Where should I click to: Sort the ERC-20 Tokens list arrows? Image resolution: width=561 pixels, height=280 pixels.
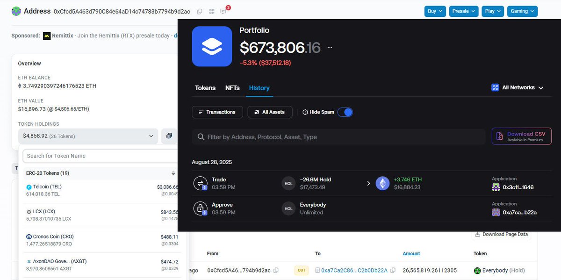[x=173, y=173]
